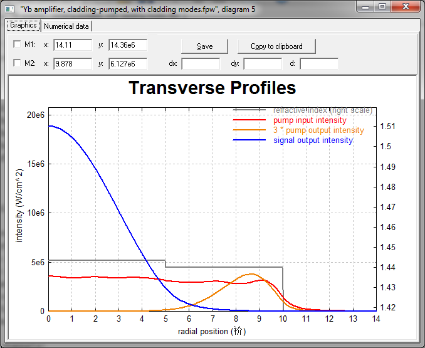Click the M2 y field showing 6.127e6
The height and width of the screenshot is (348, 425).
[127, 63]
